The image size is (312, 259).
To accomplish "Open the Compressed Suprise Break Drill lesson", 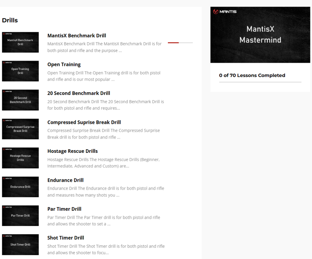I will point(84,122).
